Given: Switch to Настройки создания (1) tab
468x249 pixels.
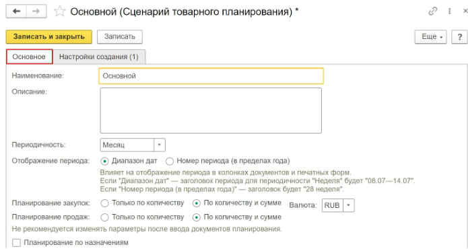Looking at the screenshot, I should click(99, 57).
